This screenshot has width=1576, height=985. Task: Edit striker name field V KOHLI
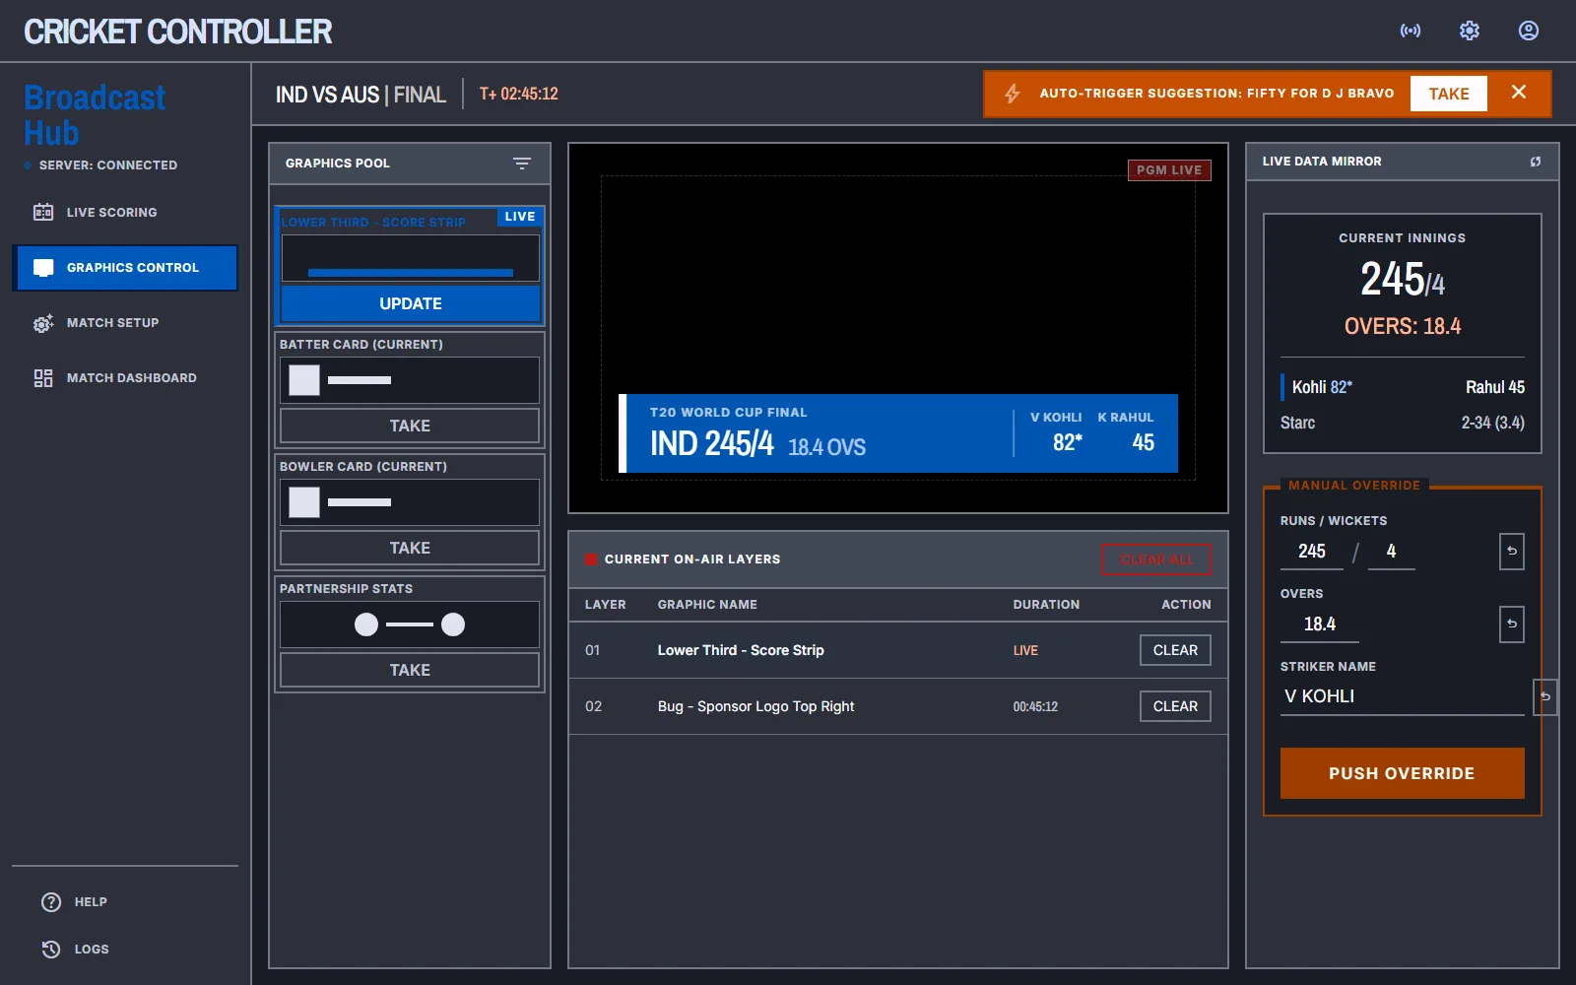1402,696
